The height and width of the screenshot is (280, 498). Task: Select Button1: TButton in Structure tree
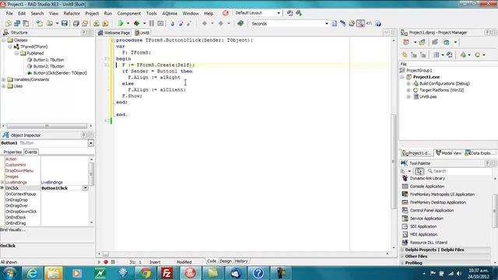48,60
